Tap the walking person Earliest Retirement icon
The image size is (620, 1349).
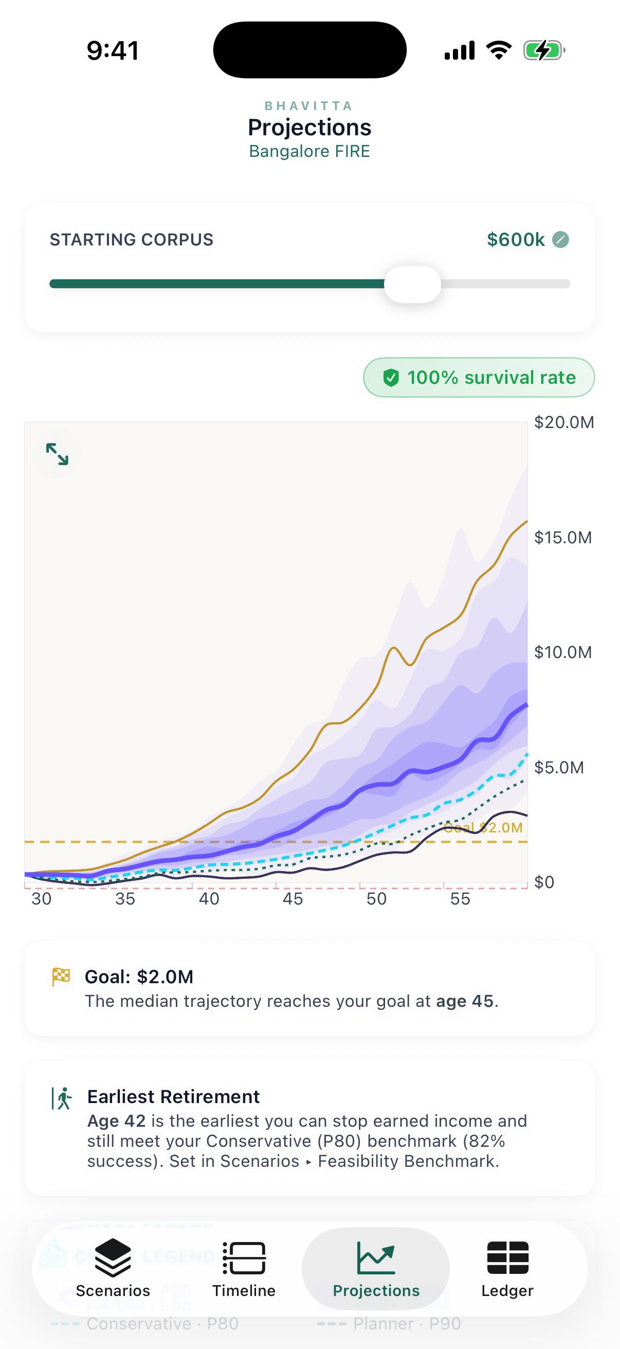(62, 1098)
